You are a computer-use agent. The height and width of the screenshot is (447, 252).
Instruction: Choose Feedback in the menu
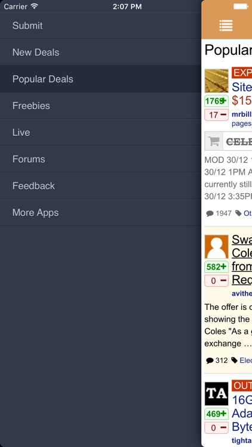100,186
